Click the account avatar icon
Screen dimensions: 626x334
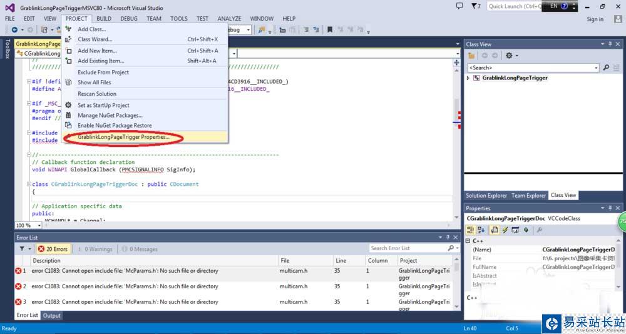coord(618,19)
